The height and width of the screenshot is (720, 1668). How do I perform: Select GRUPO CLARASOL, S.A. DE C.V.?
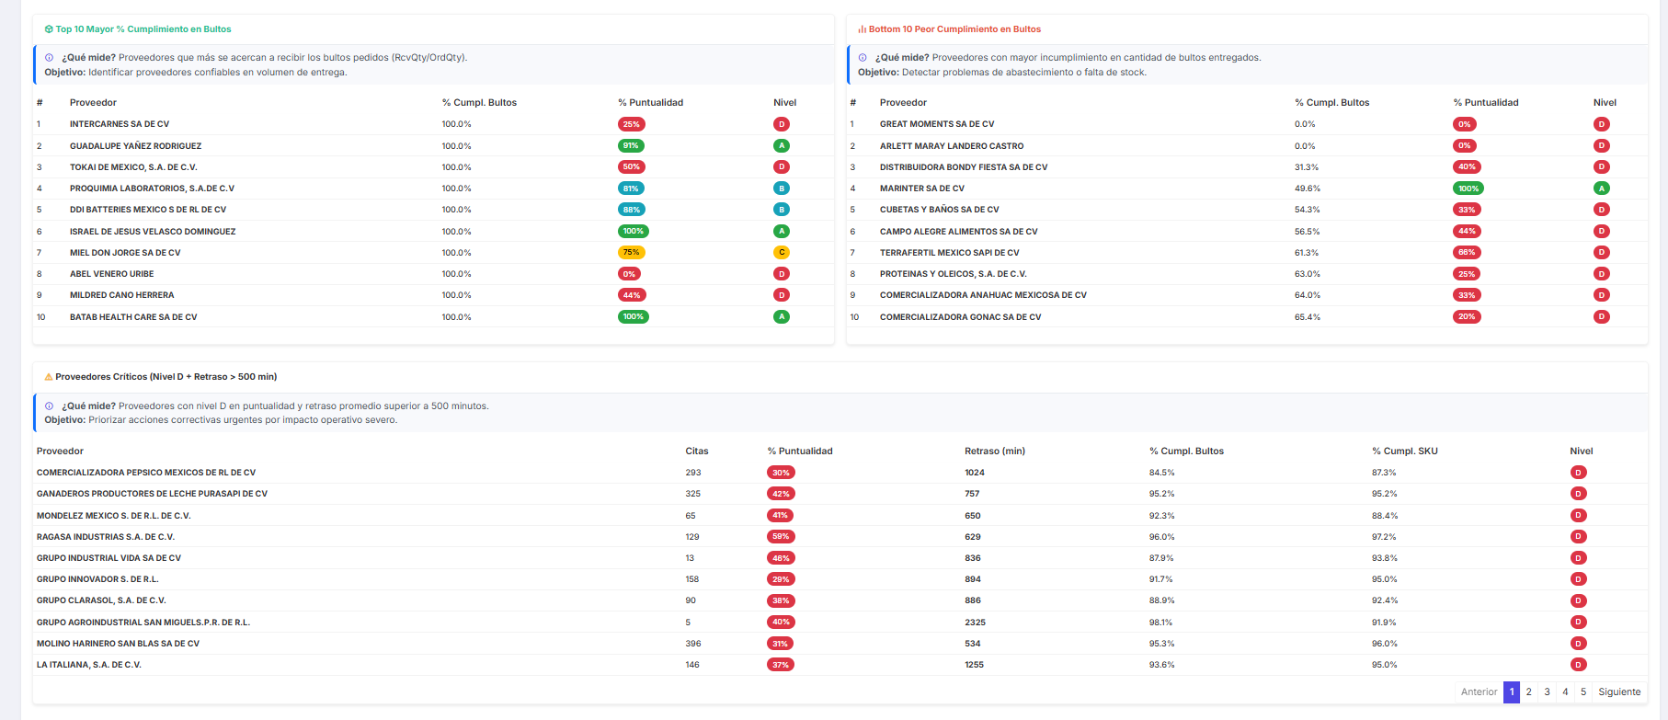pyautogui.click(x=101, y=600)
